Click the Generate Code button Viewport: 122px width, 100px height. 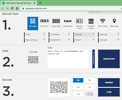pos(109,59)
